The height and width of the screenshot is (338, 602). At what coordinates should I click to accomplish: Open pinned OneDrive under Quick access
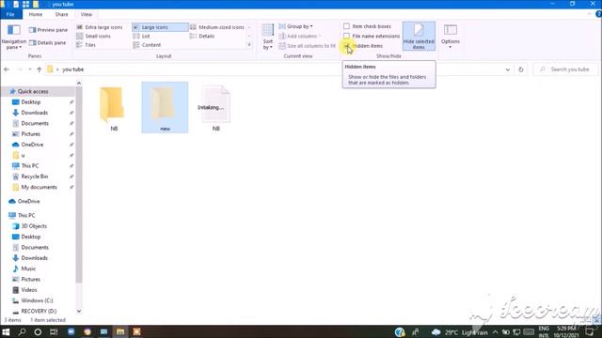[x=32, y=145]
